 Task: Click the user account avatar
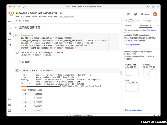coord(155,14)
